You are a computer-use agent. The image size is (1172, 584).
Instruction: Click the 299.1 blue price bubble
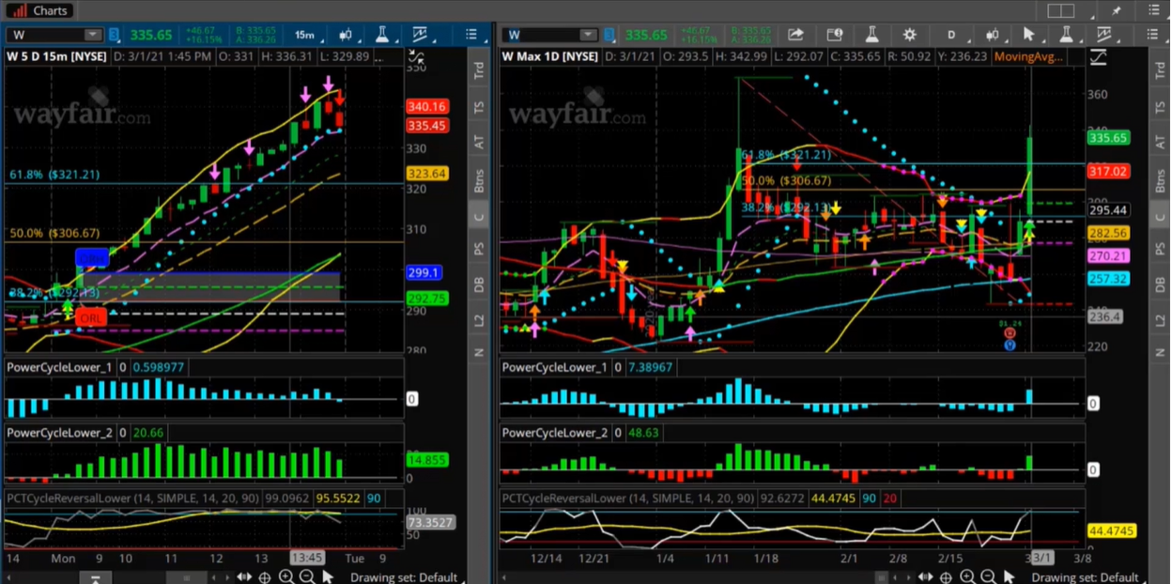tap(424, 272)
